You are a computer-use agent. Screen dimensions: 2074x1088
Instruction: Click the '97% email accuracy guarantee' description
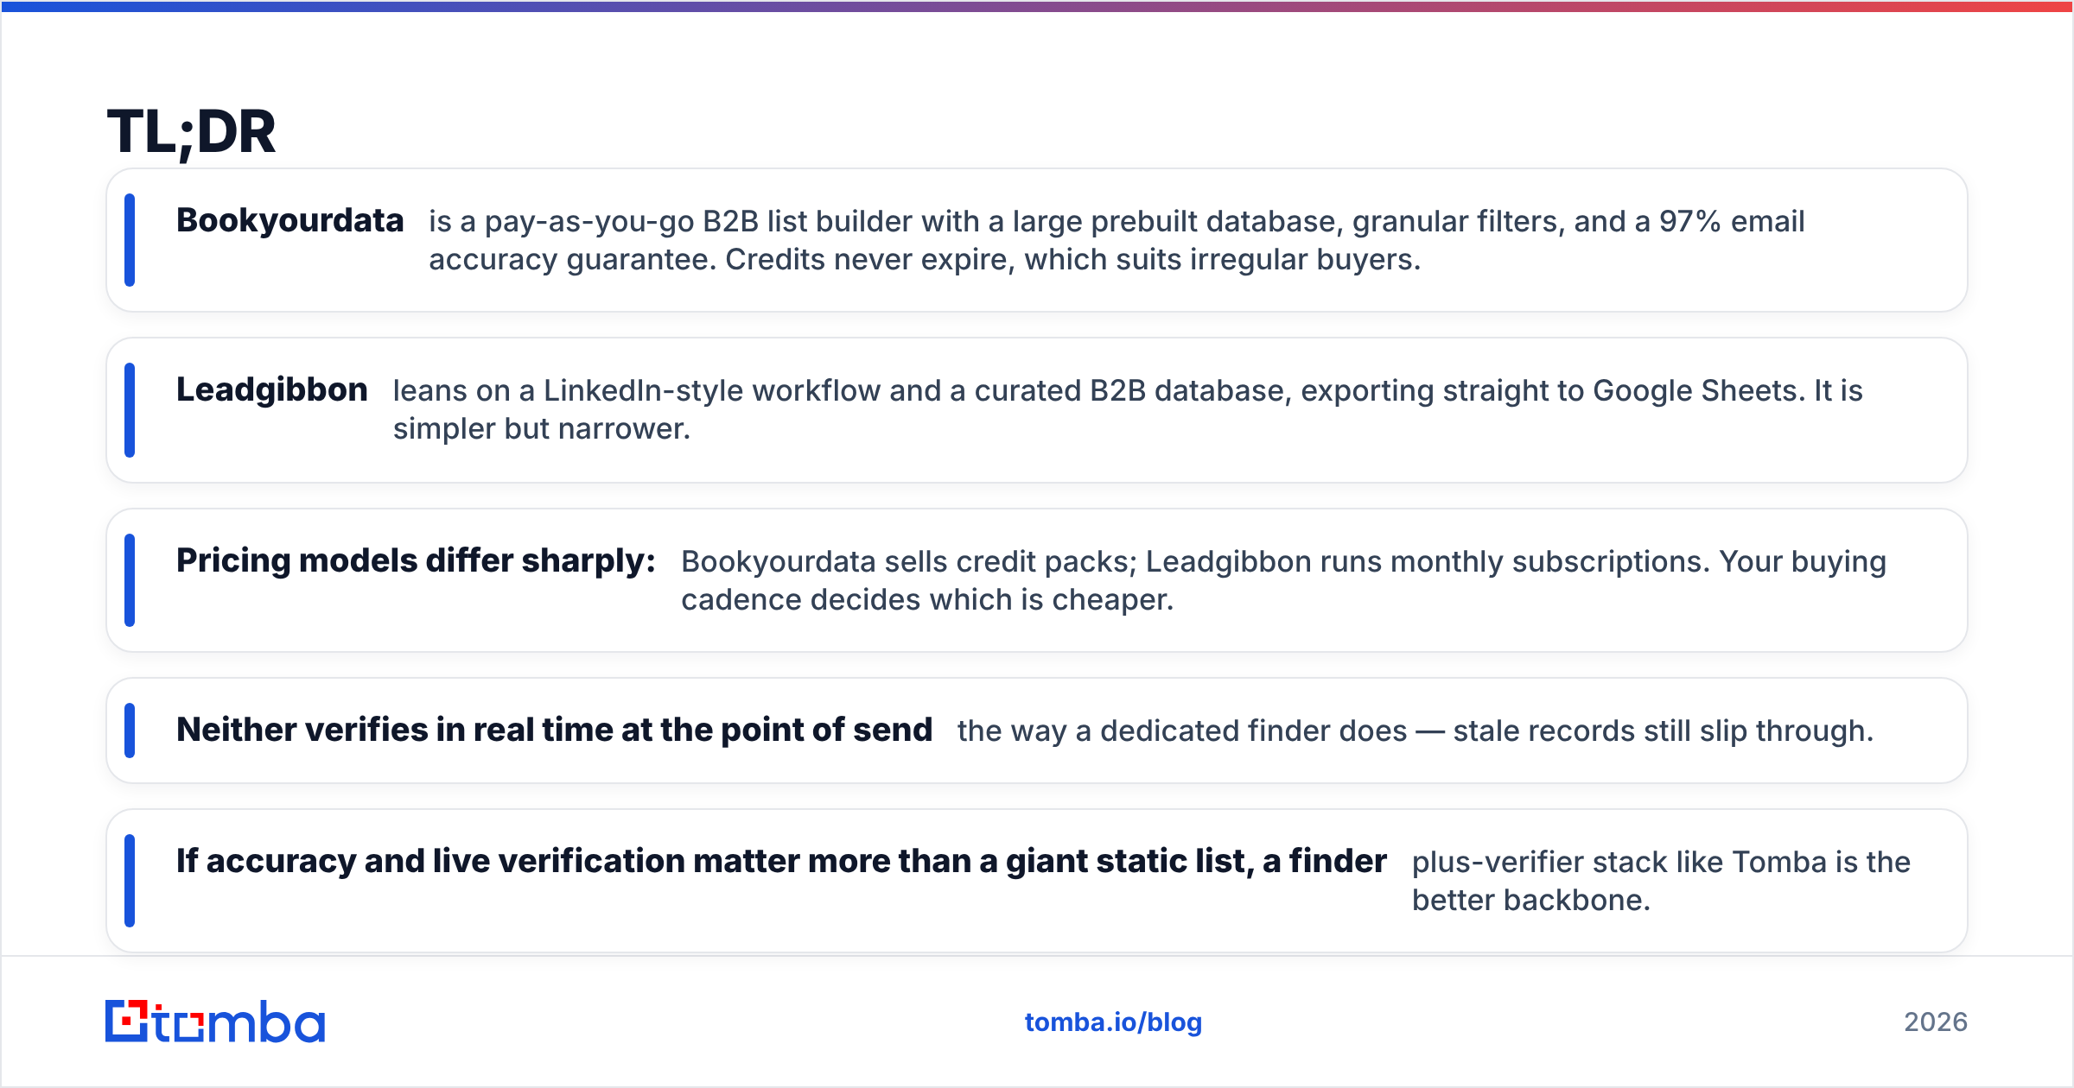[x=1117, y=240]
